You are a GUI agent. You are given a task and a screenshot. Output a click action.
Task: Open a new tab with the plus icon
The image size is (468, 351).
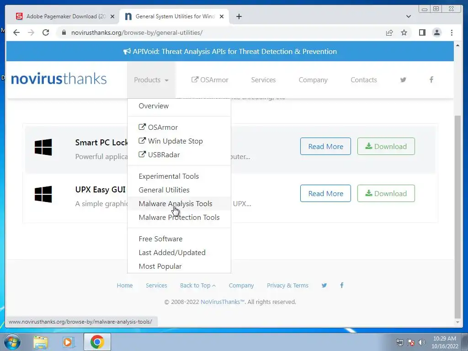[239, 16]
